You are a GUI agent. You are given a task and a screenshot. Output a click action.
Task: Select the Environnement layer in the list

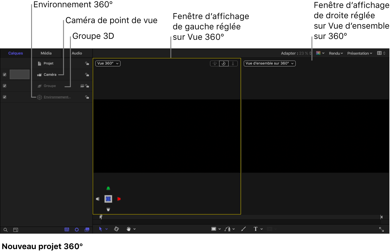(x=57, y=97)
